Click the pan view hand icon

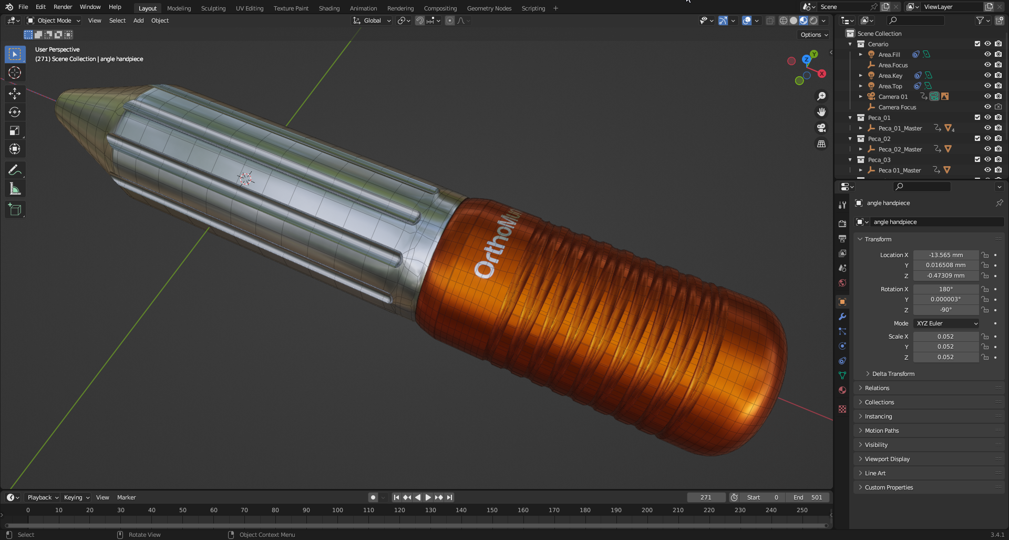821,112
